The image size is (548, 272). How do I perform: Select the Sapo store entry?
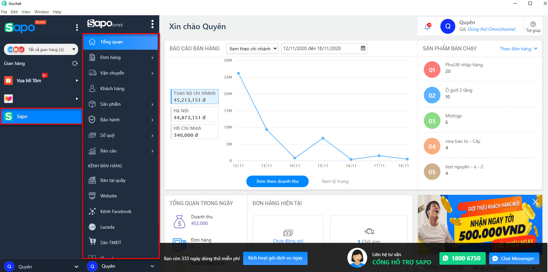coord(41,116)
